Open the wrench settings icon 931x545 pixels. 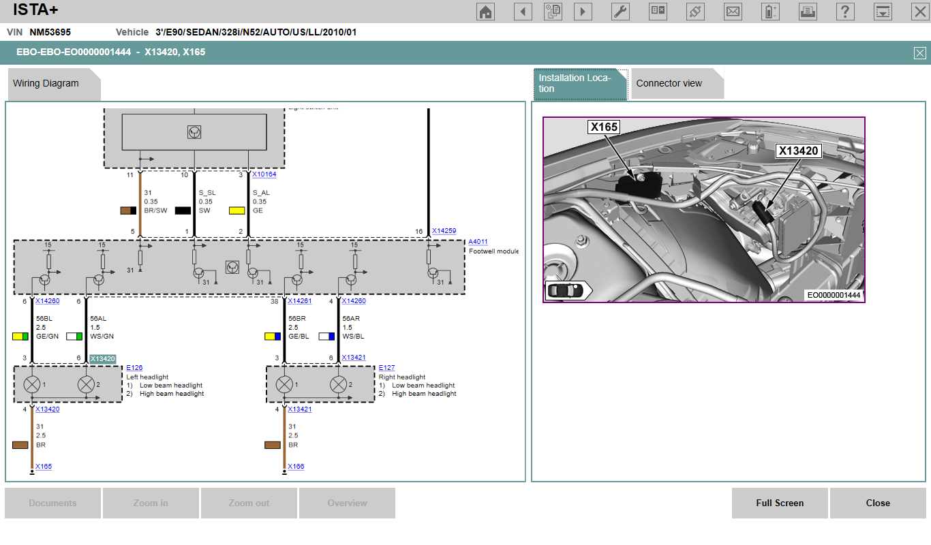[x=620, y=12]
